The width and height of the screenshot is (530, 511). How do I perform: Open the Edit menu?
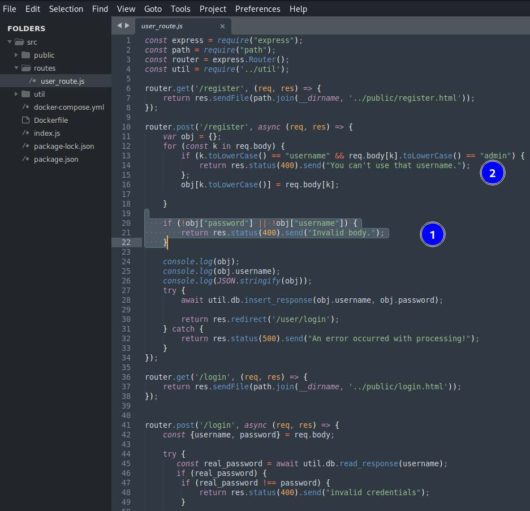[x=32, y=9]
